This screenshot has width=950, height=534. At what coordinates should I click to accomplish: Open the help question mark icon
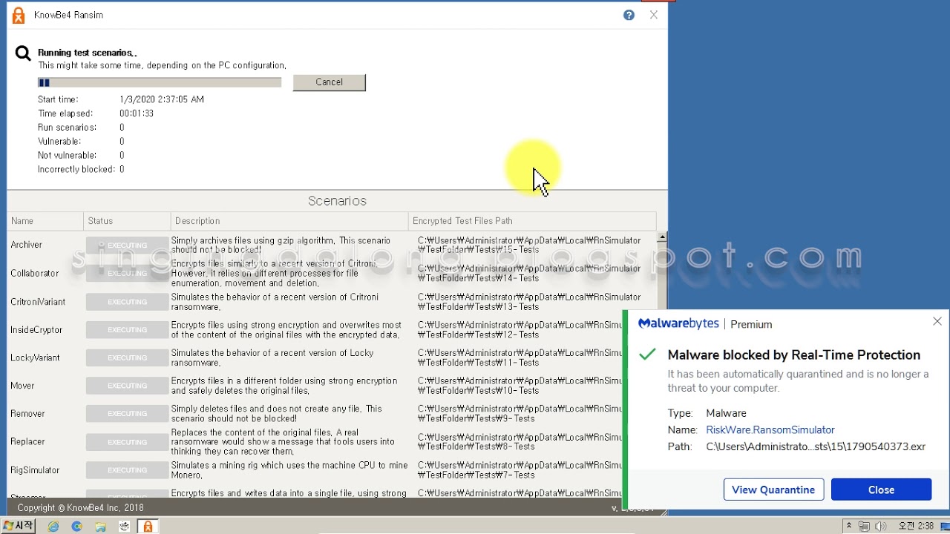point(629,15)
